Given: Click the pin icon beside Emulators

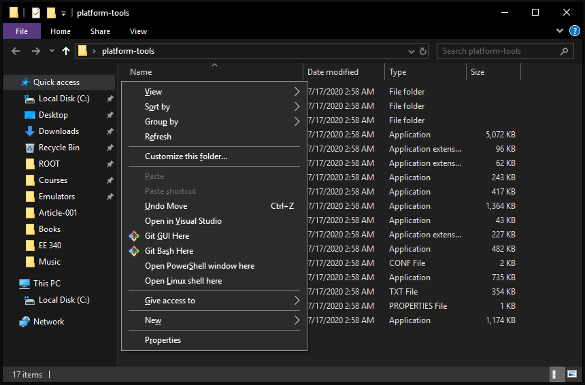Looking at the screenshot, I should point(110,197).
